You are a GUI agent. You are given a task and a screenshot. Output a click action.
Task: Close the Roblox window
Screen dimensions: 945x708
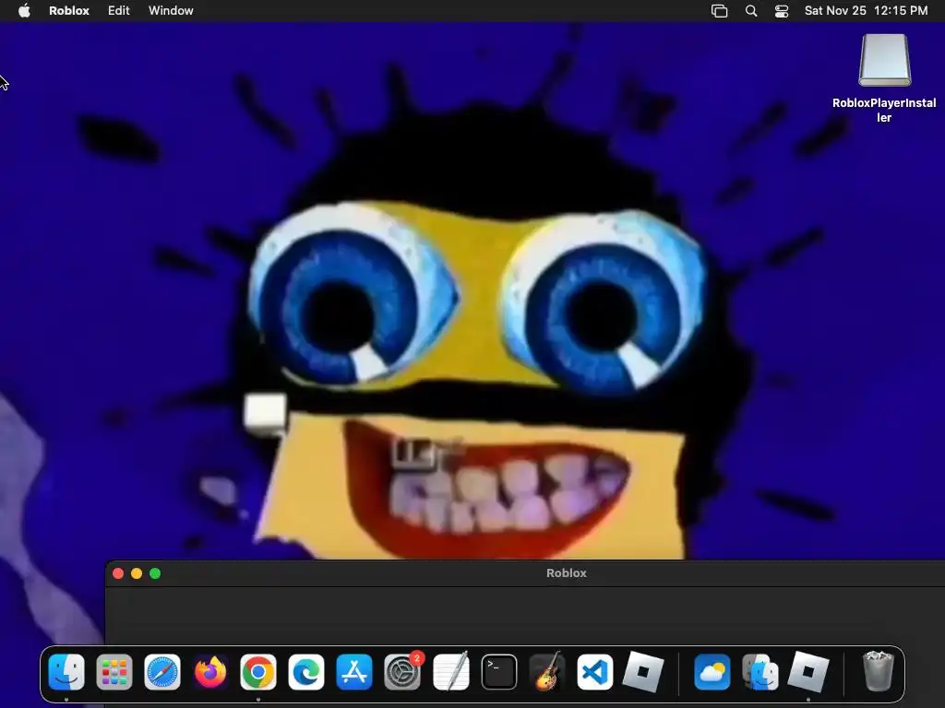click(118, 573)
